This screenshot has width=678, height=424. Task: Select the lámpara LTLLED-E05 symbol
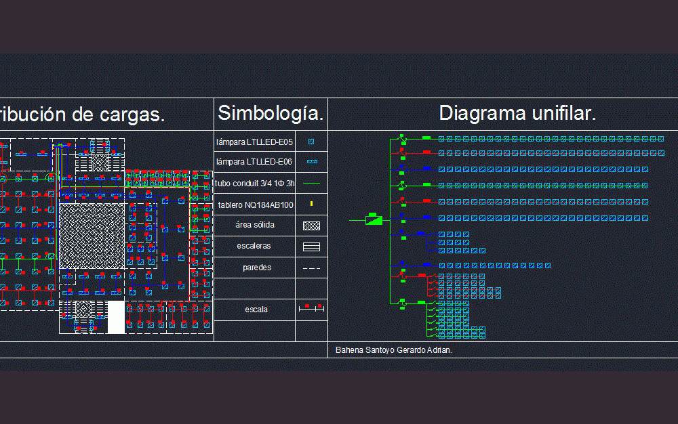click(x=311, y=141)
